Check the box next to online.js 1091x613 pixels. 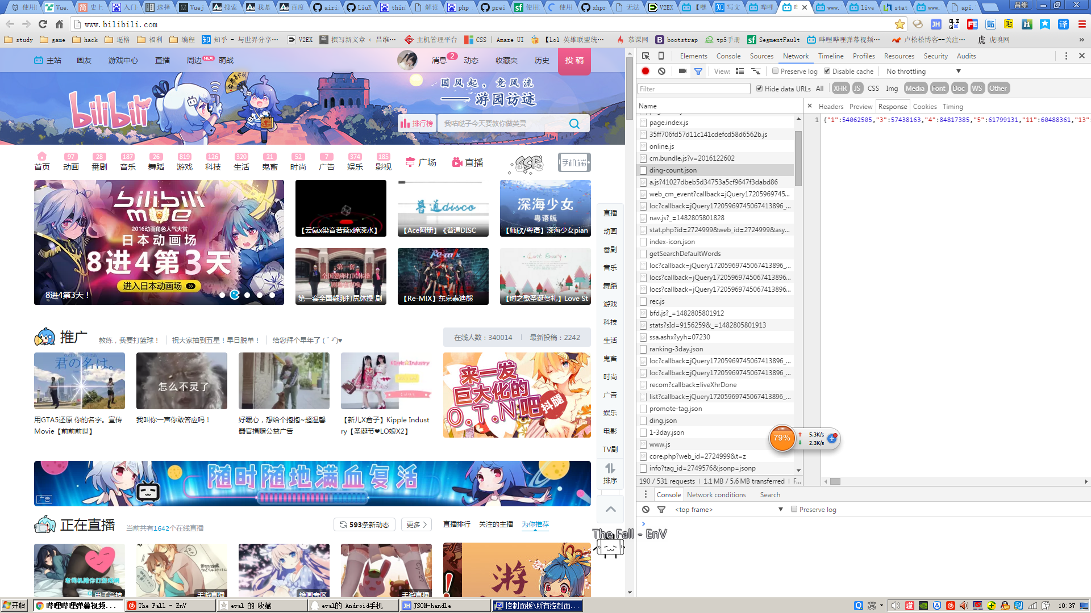click(643, 146)
